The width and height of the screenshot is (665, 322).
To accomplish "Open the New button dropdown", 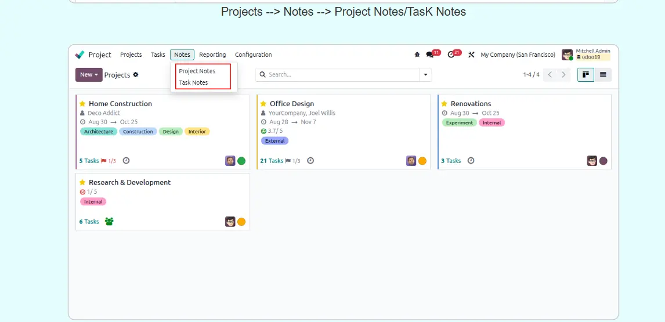I will click(89, 75).
